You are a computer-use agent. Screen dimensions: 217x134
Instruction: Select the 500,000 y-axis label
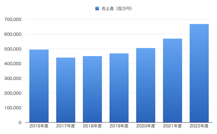point(13,49)
